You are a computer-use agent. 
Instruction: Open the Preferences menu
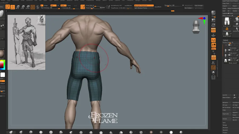point(90,1)
